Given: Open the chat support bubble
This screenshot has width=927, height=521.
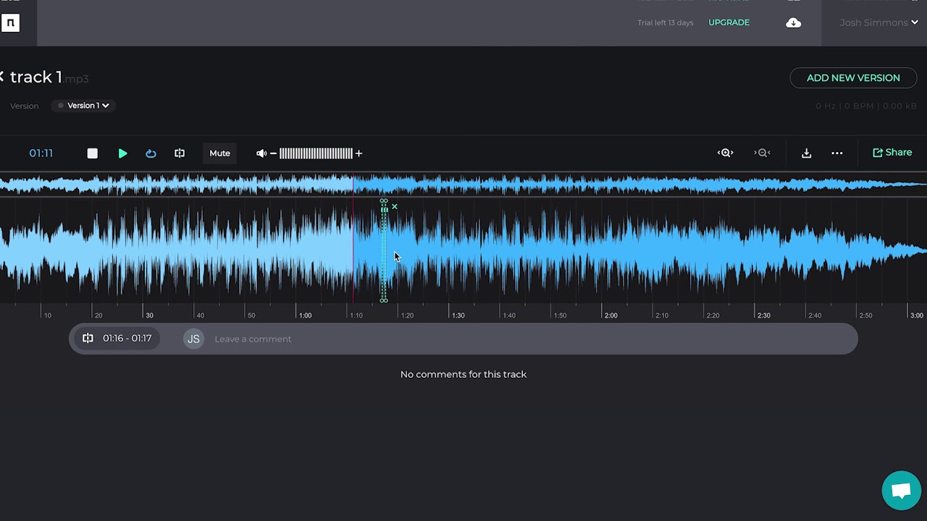Looking at the screenshot, I should point(901,491).
